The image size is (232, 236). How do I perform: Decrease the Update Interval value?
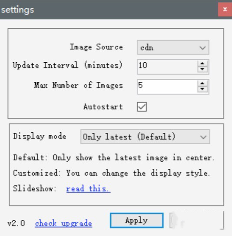[202, 69]
